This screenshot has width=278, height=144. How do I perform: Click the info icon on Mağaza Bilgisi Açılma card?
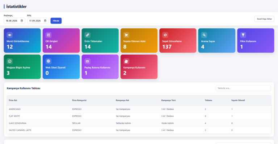click(9, 61)
